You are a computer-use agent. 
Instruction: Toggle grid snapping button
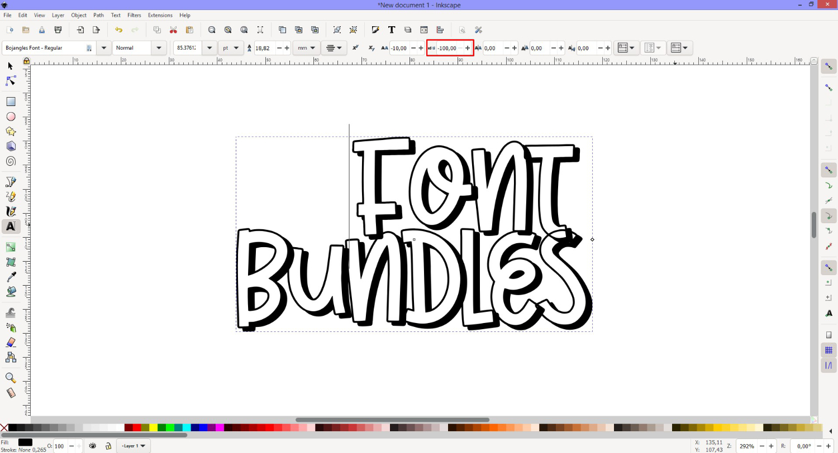[829, 350]
